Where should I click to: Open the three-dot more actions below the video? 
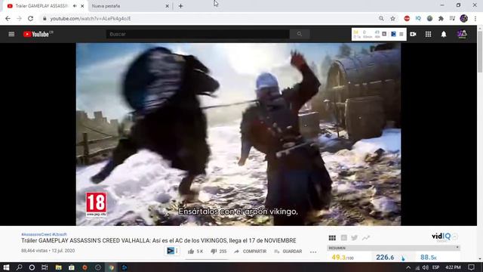313,252
